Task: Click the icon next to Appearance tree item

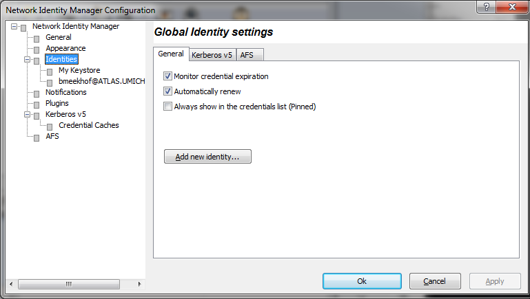Action: [37, 50]
